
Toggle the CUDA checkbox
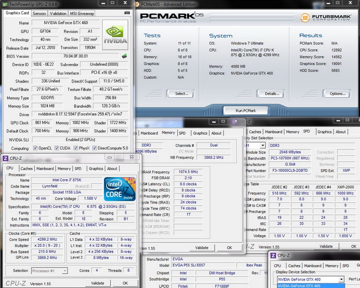[56, 148]
